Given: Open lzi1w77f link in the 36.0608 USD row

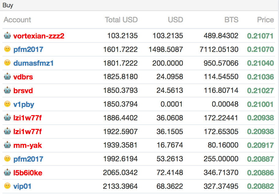Looking at the screenshot, I should (x=27, y=118).
